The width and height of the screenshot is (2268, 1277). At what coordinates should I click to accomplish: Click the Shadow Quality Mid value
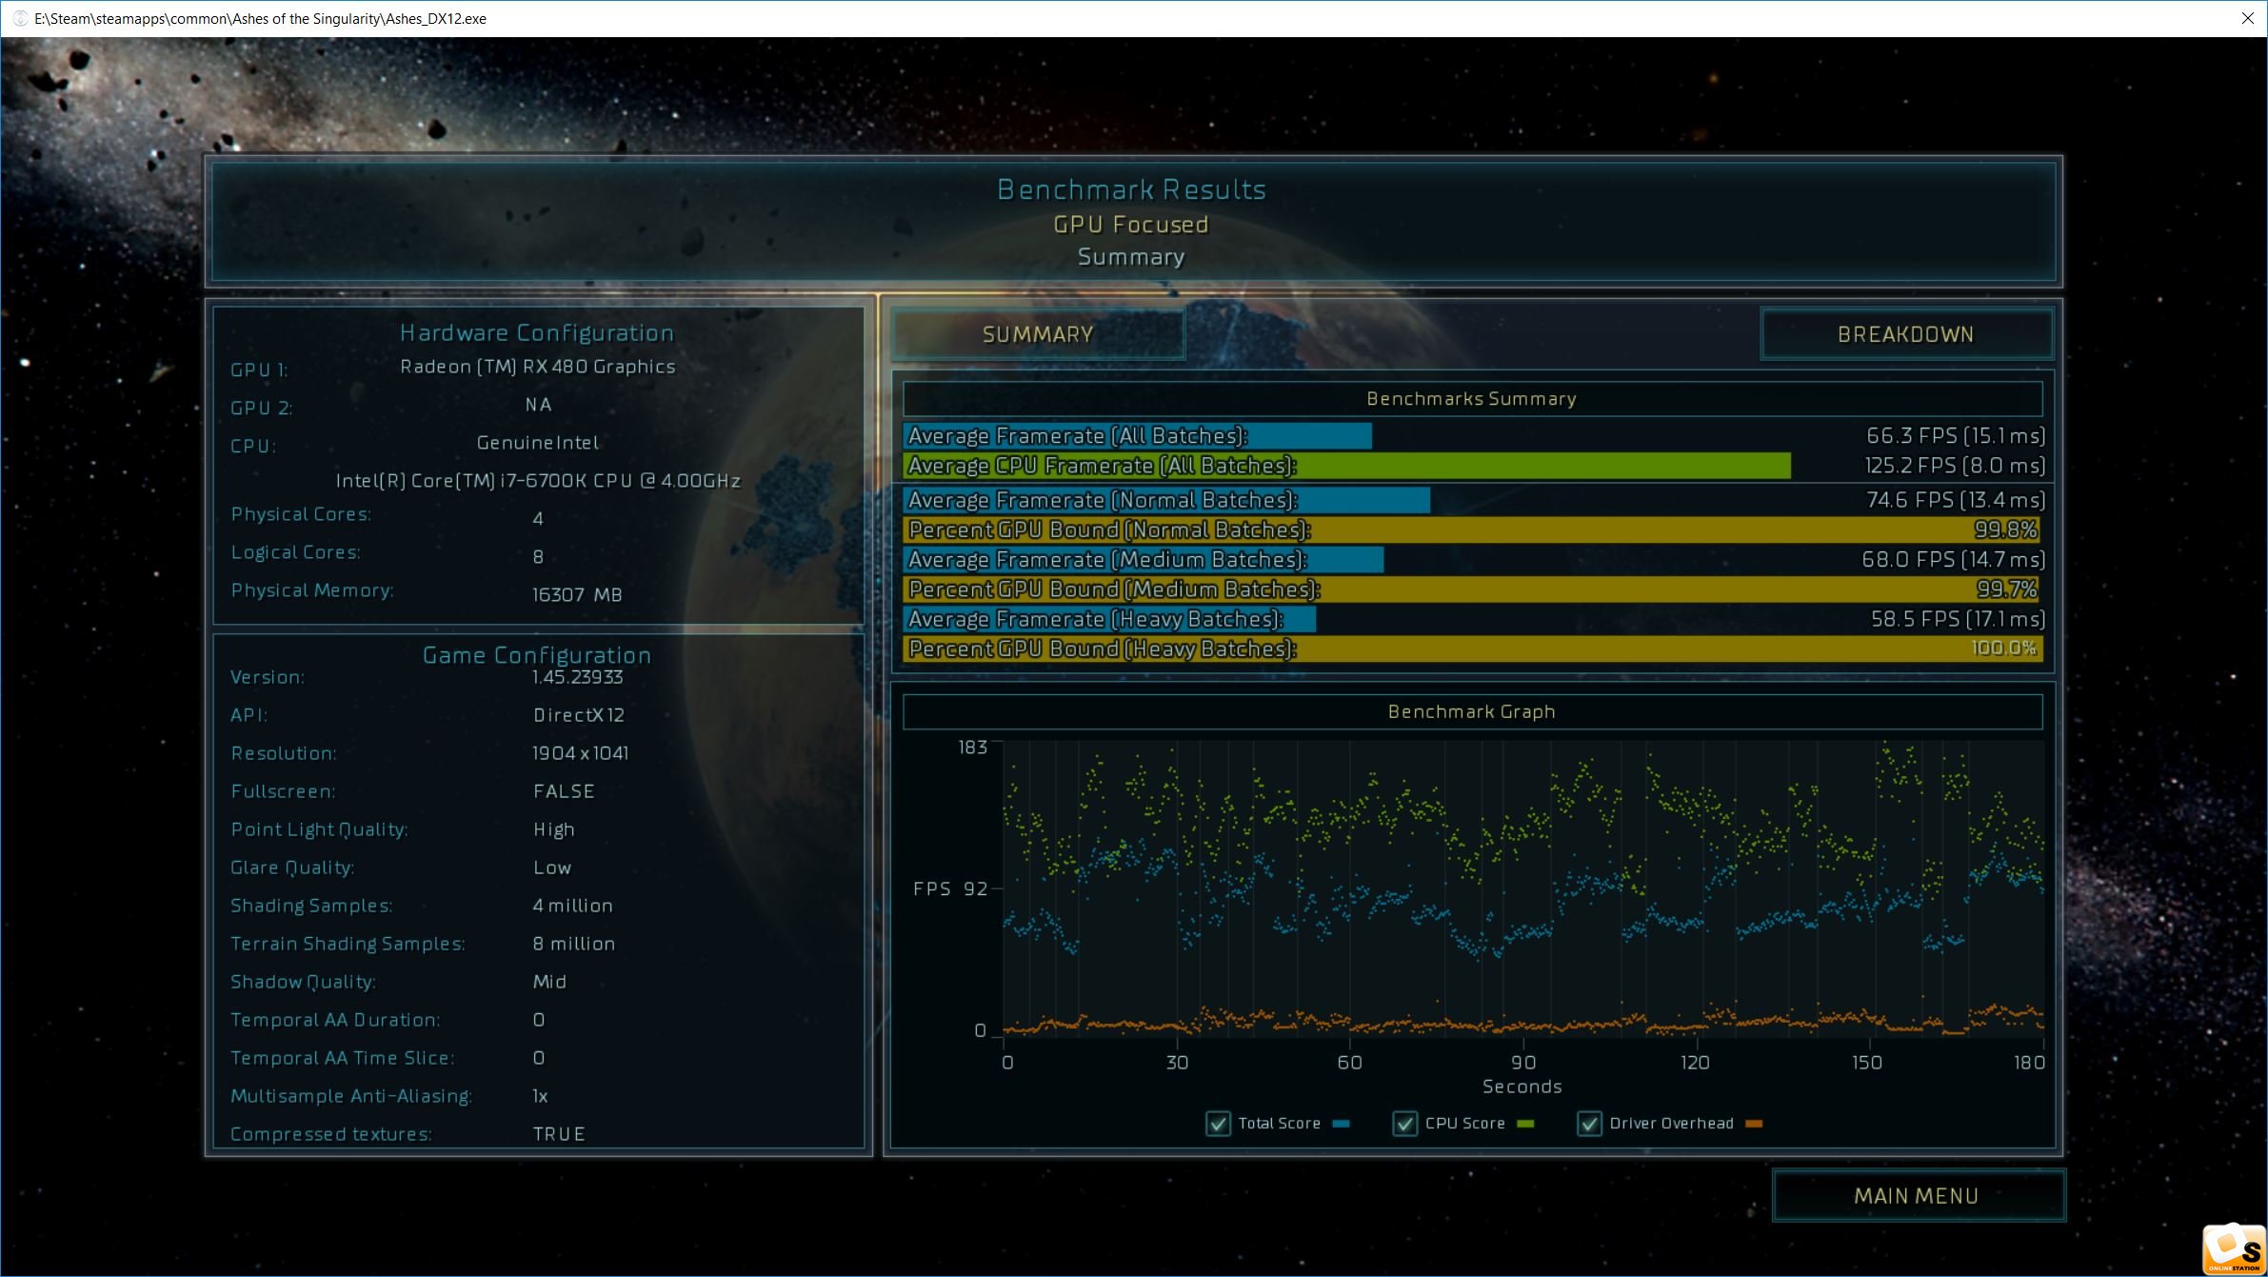tap(549, 982)
